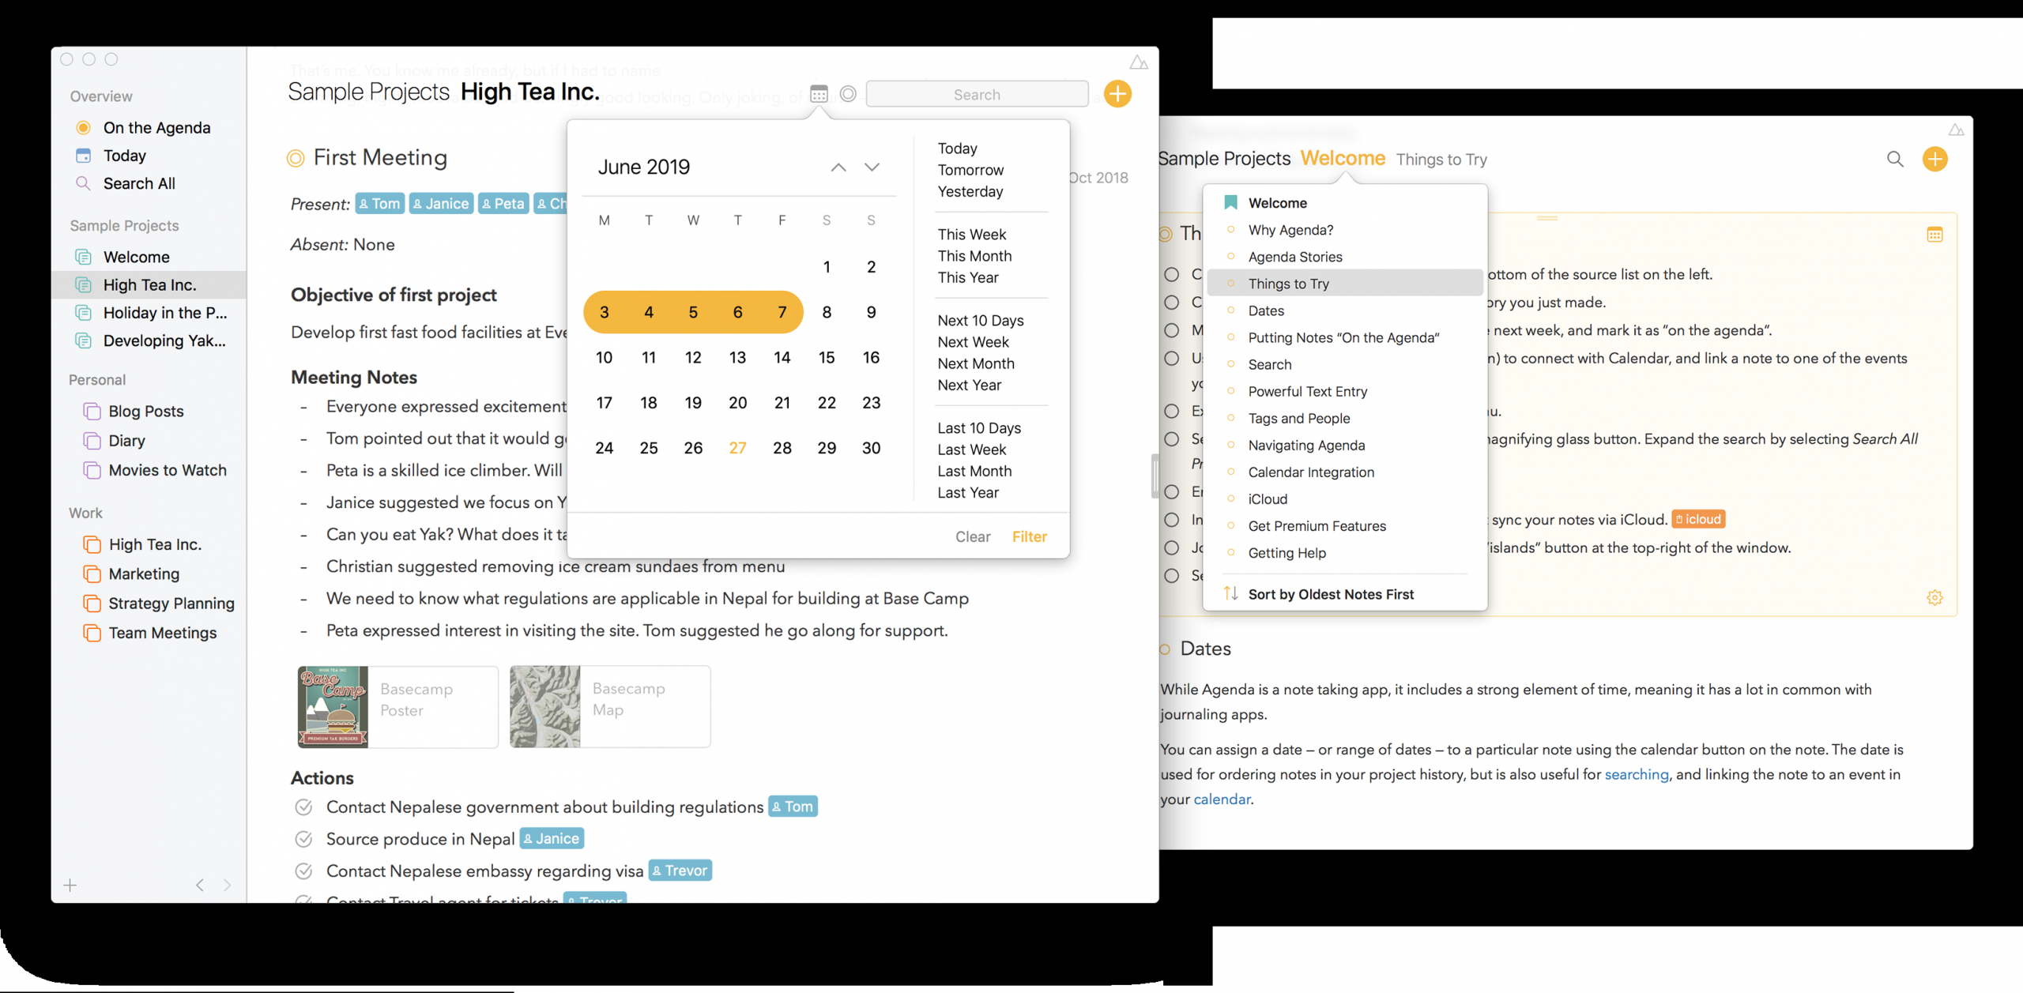This screenshot has width=2023, height=993.
Task: Click the settings gear icon on note
Action: 1934,597
